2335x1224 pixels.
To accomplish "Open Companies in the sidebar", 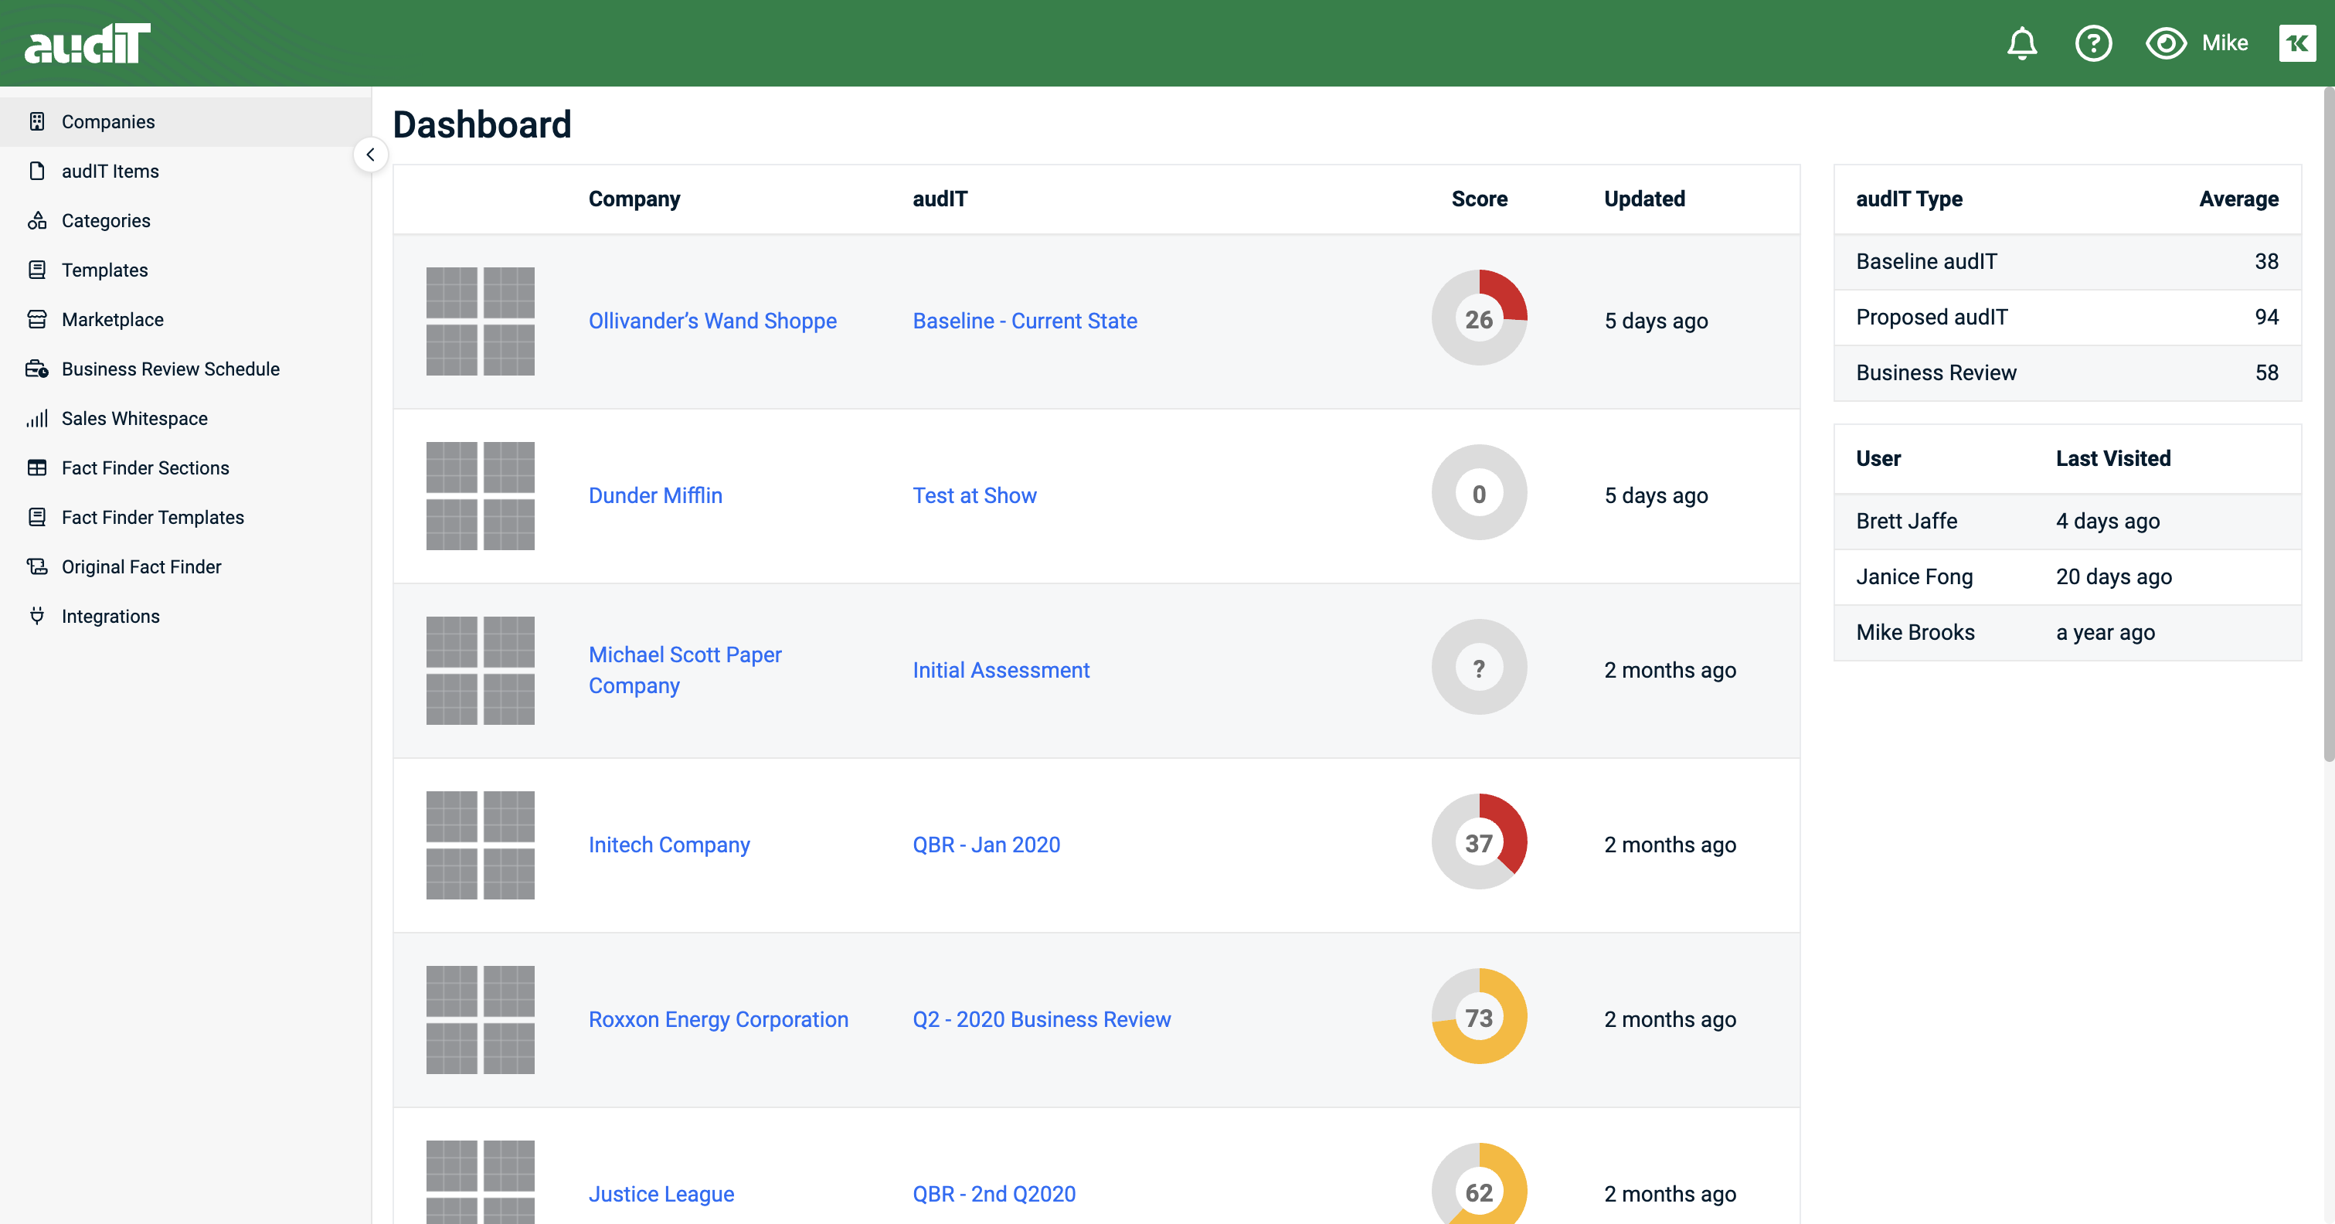I will (185, 121).
